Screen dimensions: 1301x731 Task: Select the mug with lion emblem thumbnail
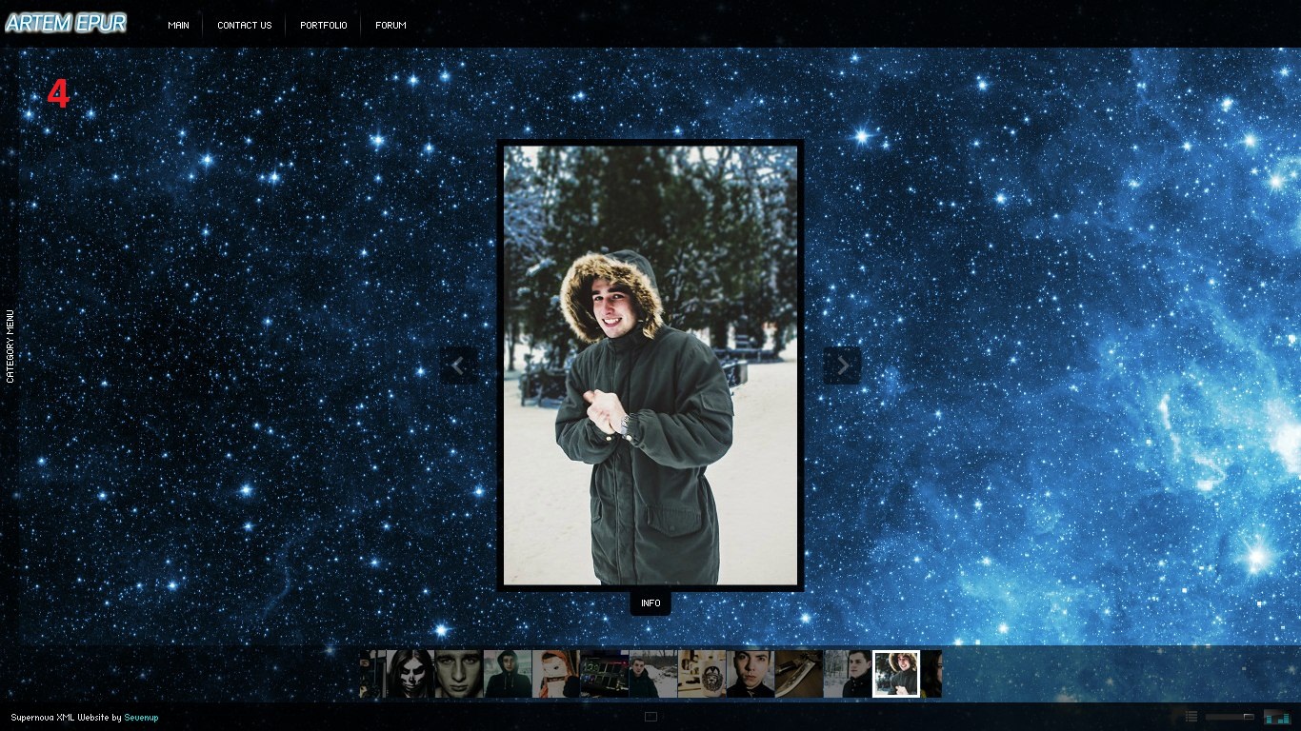click(701, 674)
